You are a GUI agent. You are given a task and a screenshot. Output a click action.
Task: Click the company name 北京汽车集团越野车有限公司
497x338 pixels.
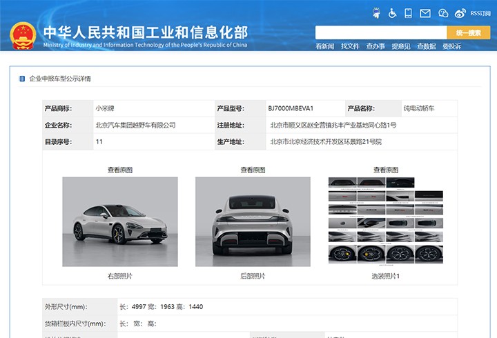click(136, 125)
